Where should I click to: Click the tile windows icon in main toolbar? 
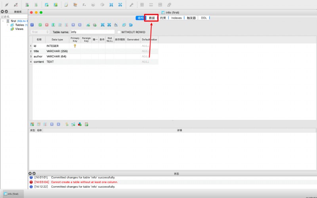click(x=142, y=5)
